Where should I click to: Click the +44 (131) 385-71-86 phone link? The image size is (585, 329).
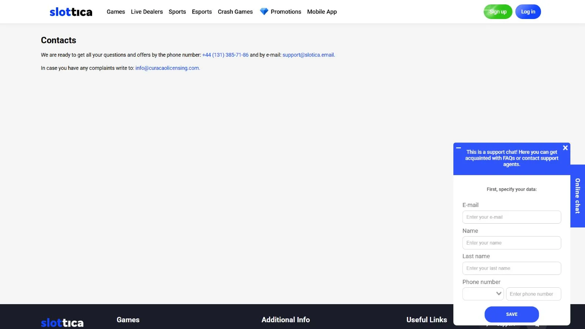tap(225, 55)
